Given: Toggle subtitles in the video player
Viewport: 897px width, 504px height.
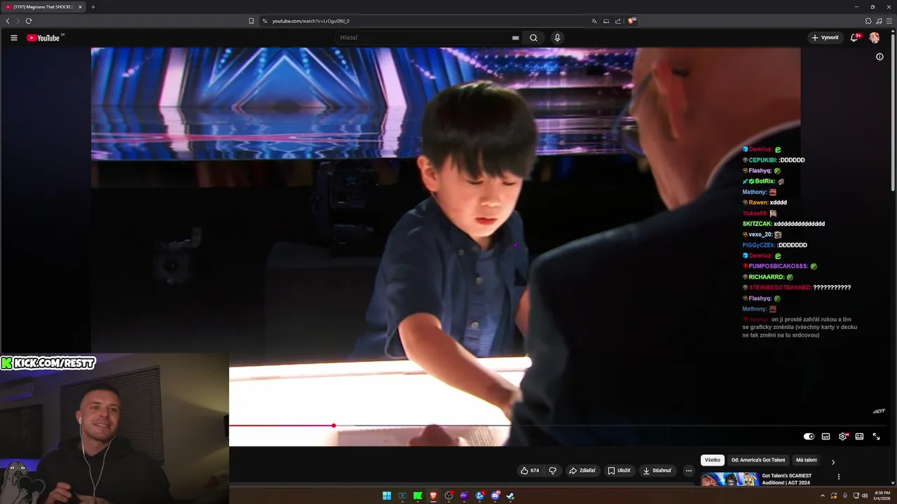Looking at the screenshot, I should tap(826, 437).
